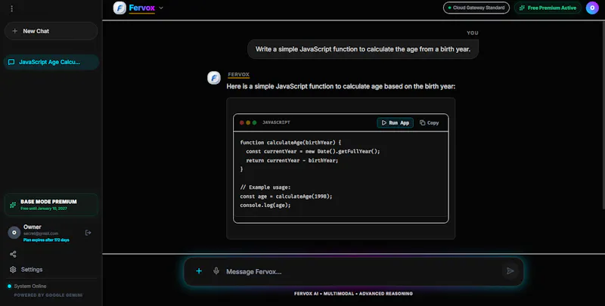Screen dimensions: 605x306
Task: Click the 'console.log(age);' code line
Action: click(265, 205)
